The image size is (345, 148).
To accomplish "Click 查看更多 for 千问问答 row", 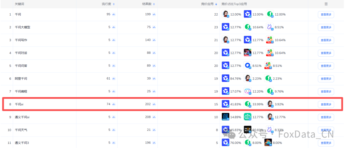I will tap(326, 66).
